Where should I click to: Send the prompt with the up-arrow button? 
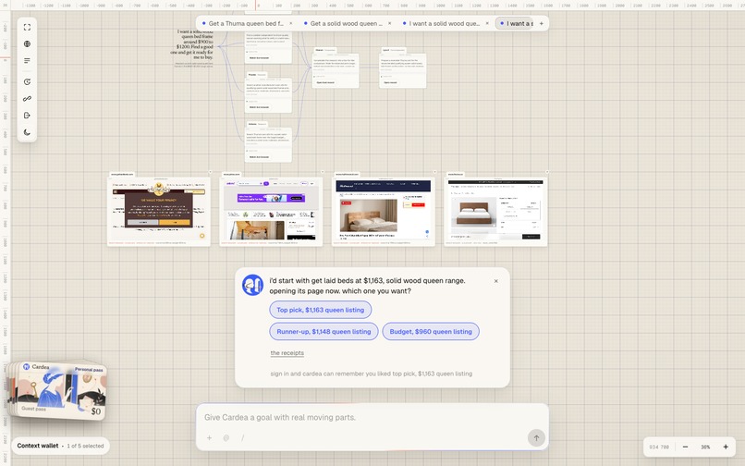[536, 438]
